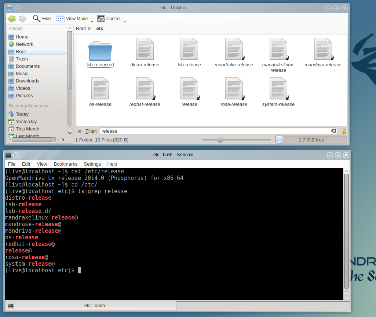Open Find in the Dolphin toolbar
This screenshot has width=376, height=317.
[42, 18]
